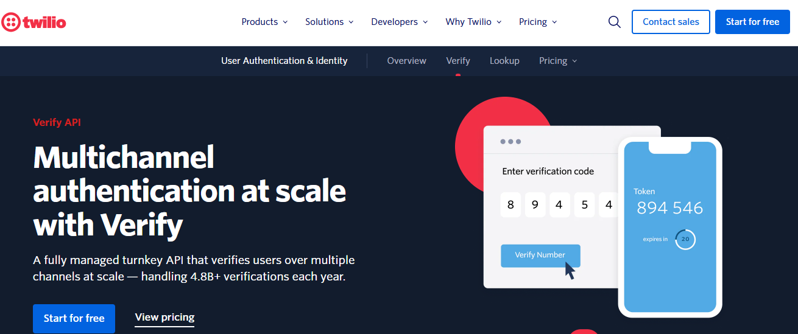Open the top navigation Pricing dropdown
The width and height of the screenshot is (798, 334).
point(538,22)
